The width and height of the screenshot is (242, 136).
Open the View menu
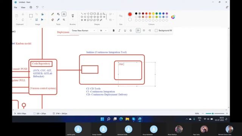click(x=23, y=8)
